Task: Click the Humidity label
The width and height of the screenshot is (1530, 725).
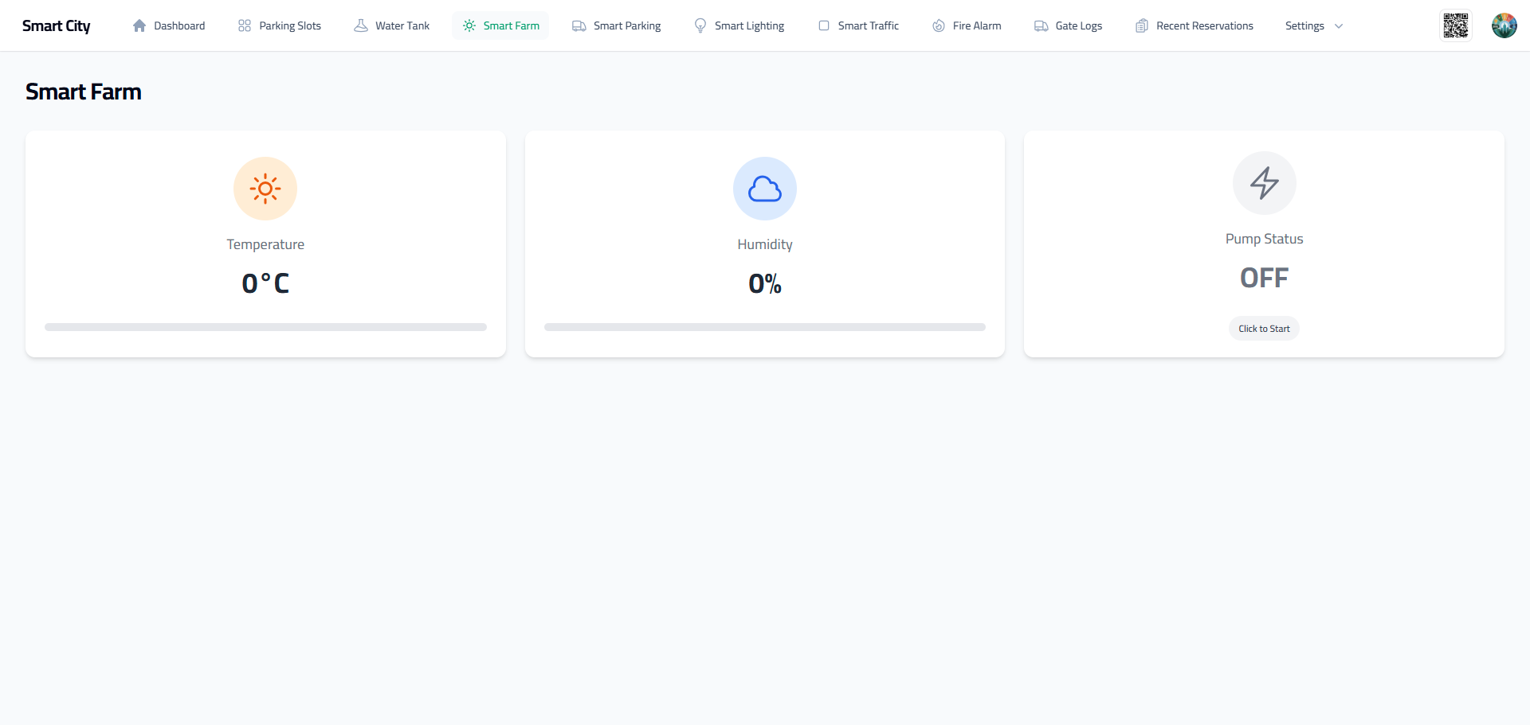Action: (x=765, y=244)
